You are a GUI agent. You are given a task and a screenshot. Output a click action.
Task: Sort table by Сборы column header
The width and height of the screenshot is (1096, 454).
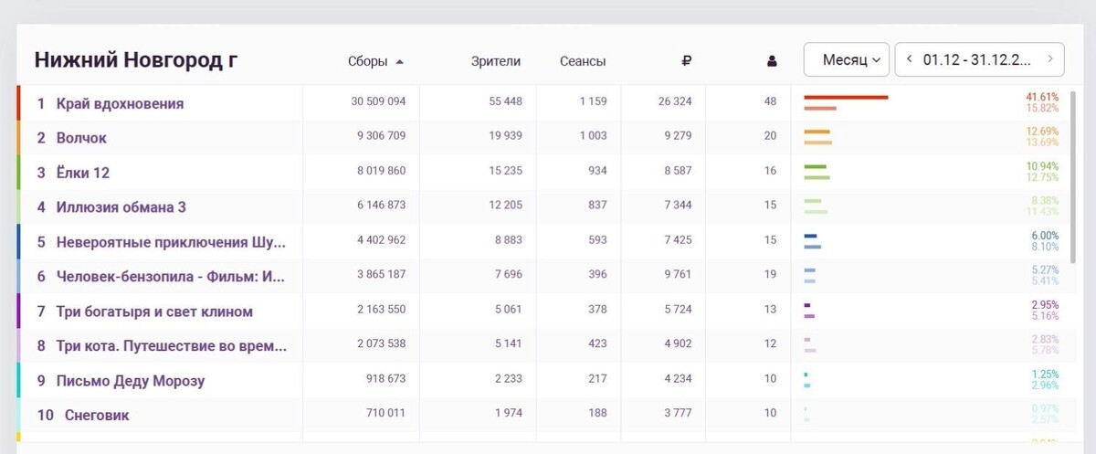368,61
